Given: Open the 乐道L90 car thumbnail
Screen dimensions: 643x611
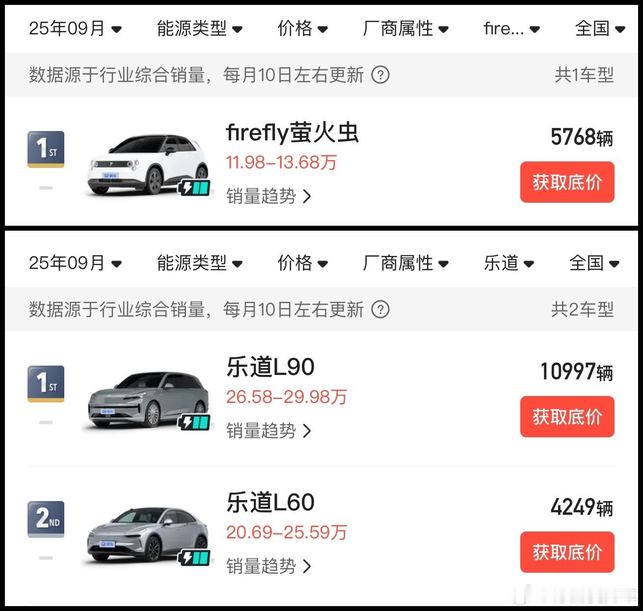Looking at the screenshot, I should [147, 400].
